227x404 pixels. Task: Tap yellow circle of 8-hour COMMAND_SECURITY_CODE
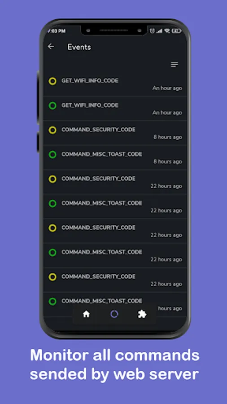(52, 130)
